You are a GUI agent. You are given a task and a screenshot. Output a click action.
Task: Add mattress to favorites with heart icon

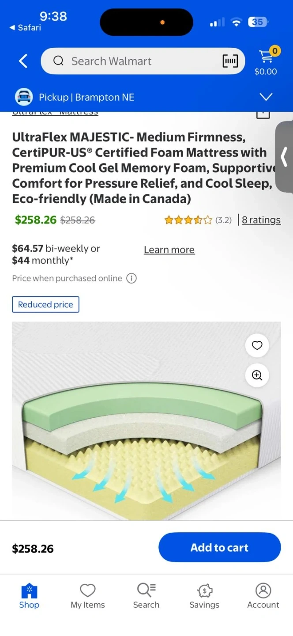tap(257, 345)
